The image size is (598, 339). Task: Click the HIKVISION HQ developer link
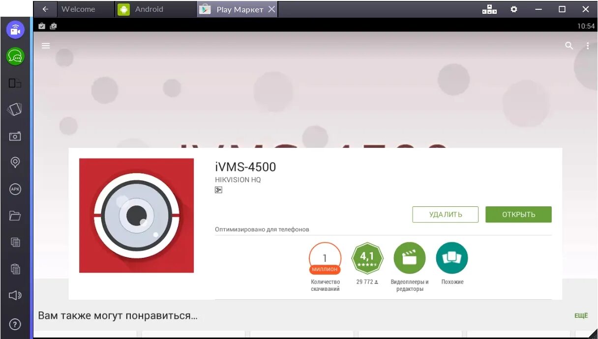(238, 180)
